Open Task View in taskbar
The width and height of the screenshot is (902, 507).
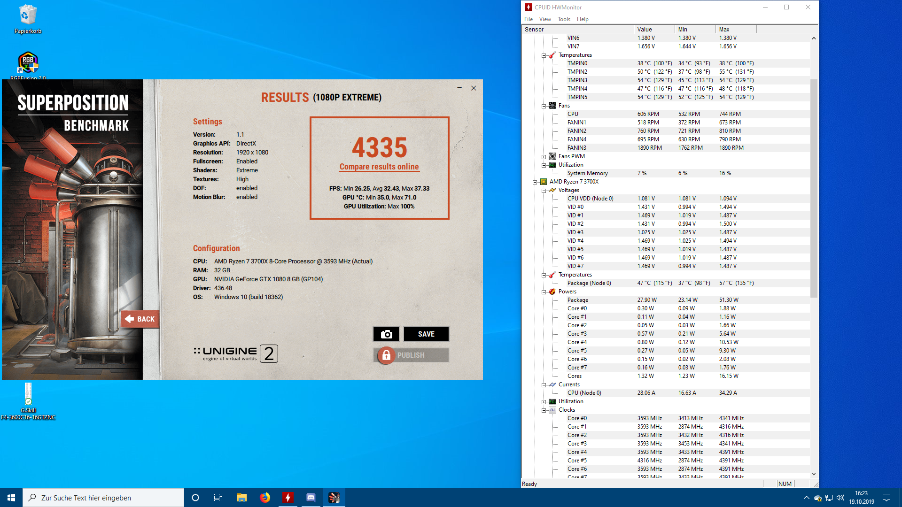218,498
